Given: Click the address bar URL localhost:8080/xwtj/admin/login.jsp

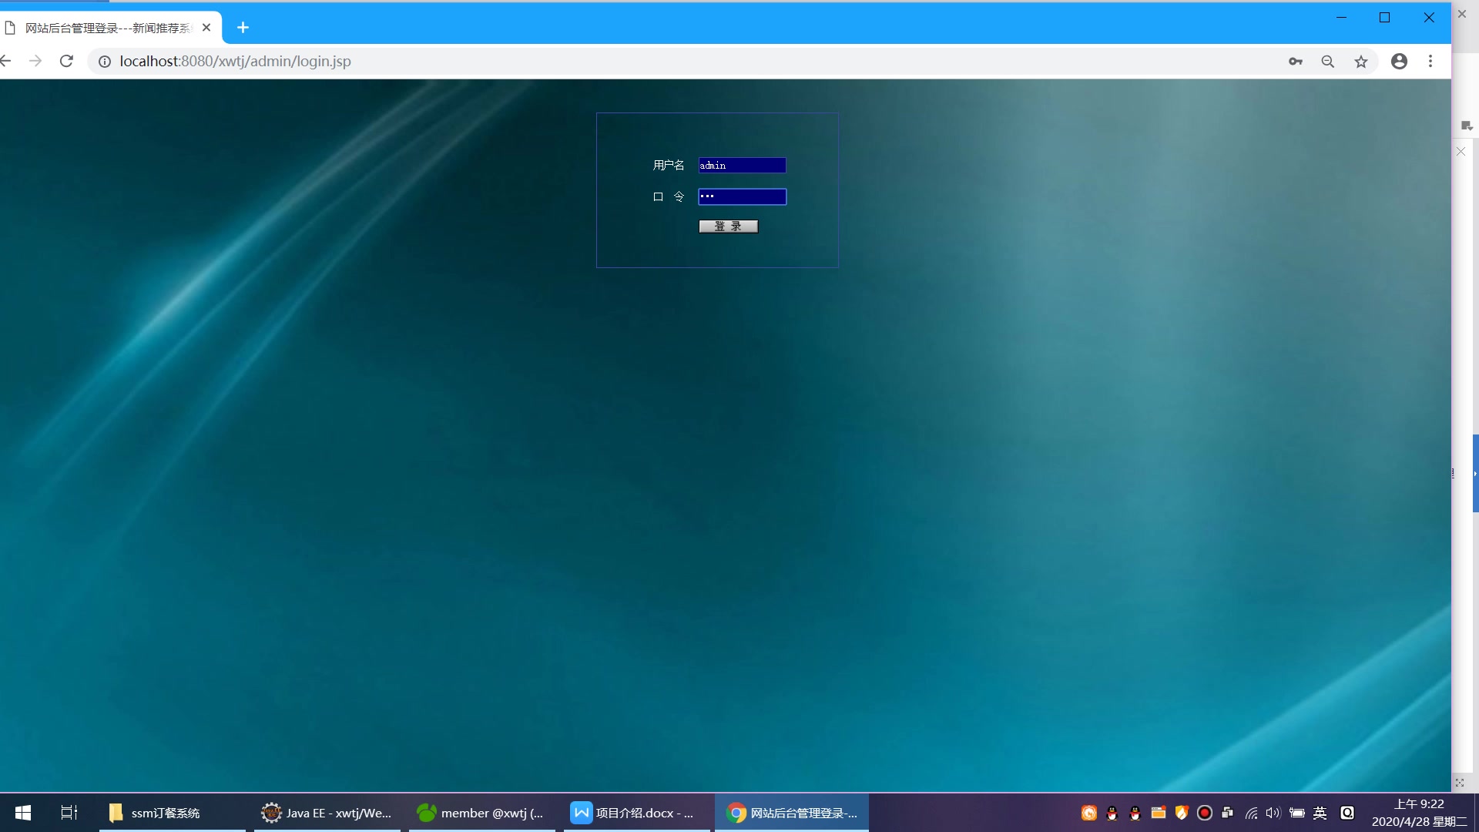Looking at the screenshot, I should point(235,62).
